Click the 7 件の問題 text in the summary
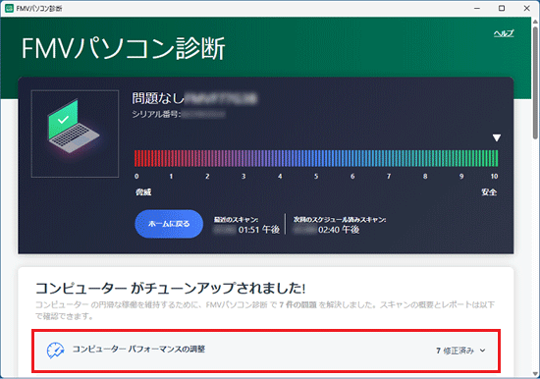540x379 pixels. click(x=297, y=304)
